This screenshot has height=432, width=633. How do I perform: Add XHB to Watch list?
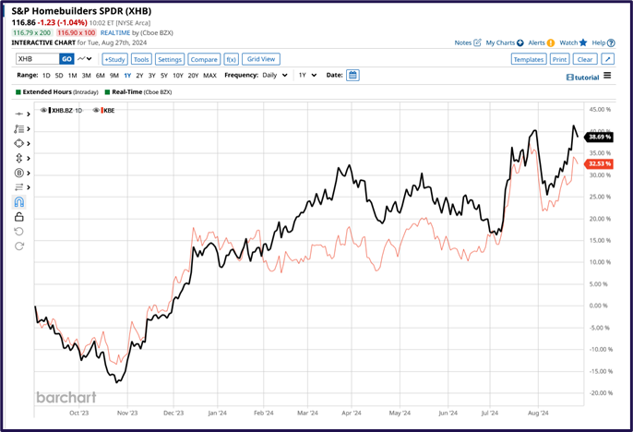(573, 42)
